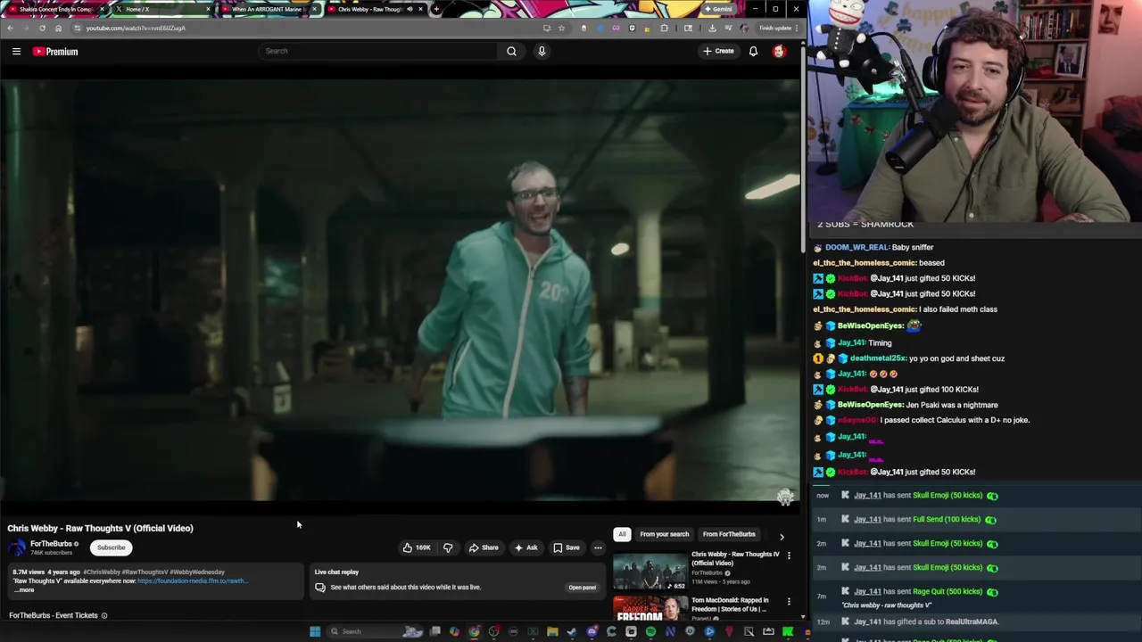This screenshot has height=642, width=1142.
Task: Open info icon beside Event Tickets
Action: tap(103, 615)
